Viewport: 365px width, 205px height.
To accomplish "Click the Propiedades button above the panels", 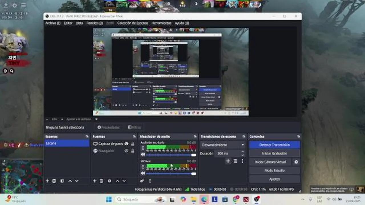I will pos(109,128).
